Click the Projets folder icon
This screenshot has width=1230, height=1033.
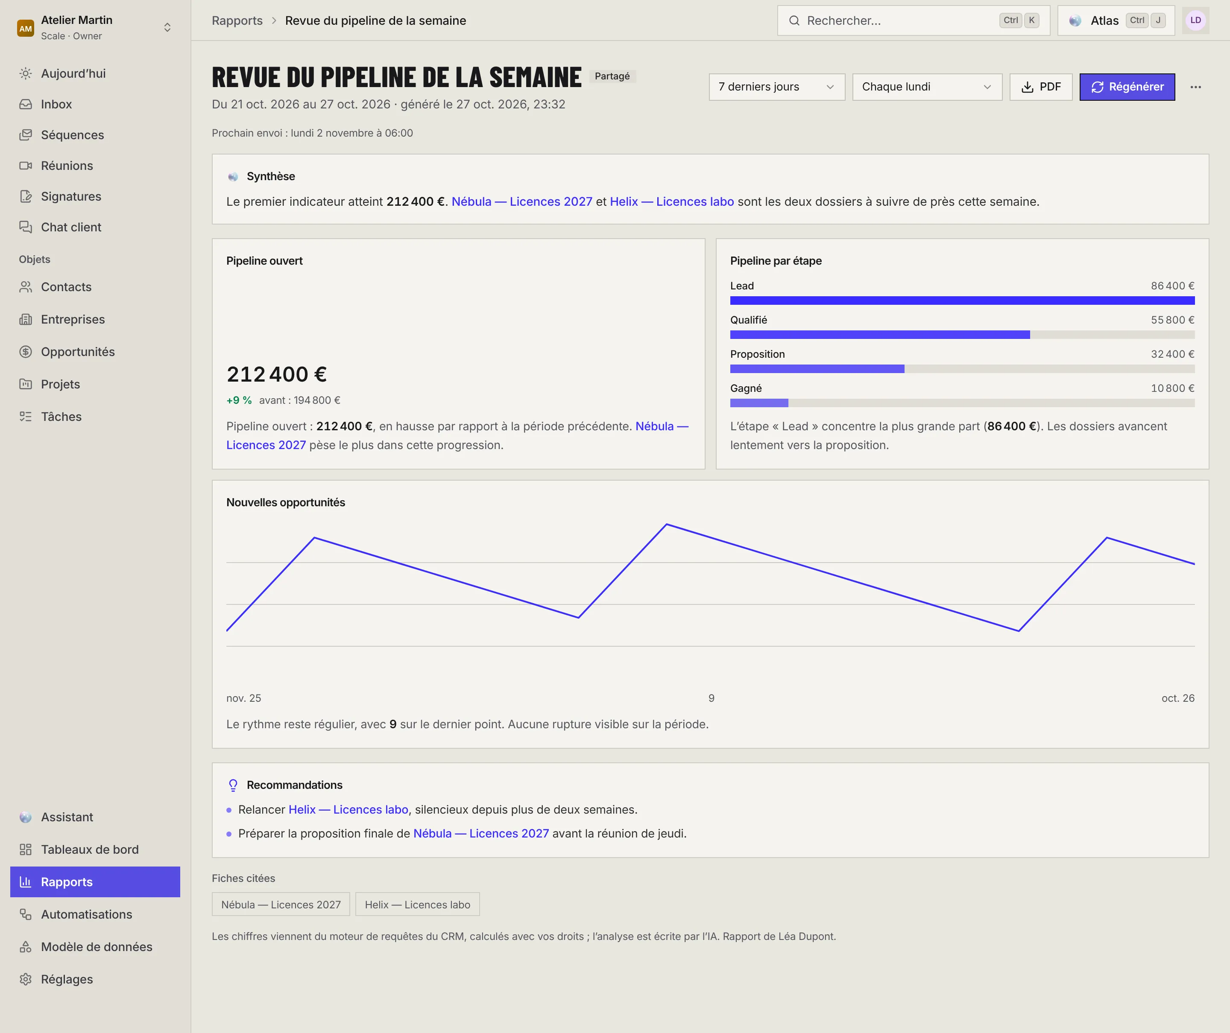[x=25, y=384]
